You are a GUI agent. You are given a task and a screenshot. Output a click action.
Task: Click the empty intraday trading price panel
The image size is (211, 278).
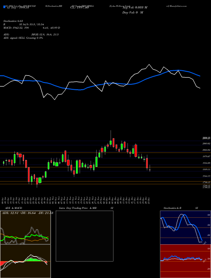84,236
